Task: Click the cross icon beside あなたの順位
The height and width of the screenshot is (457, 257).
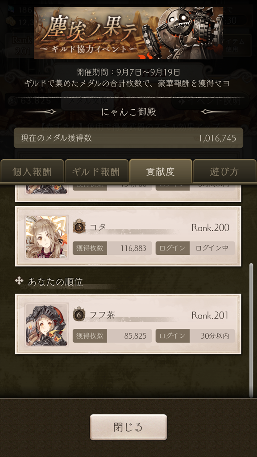Action: [19, 281]
